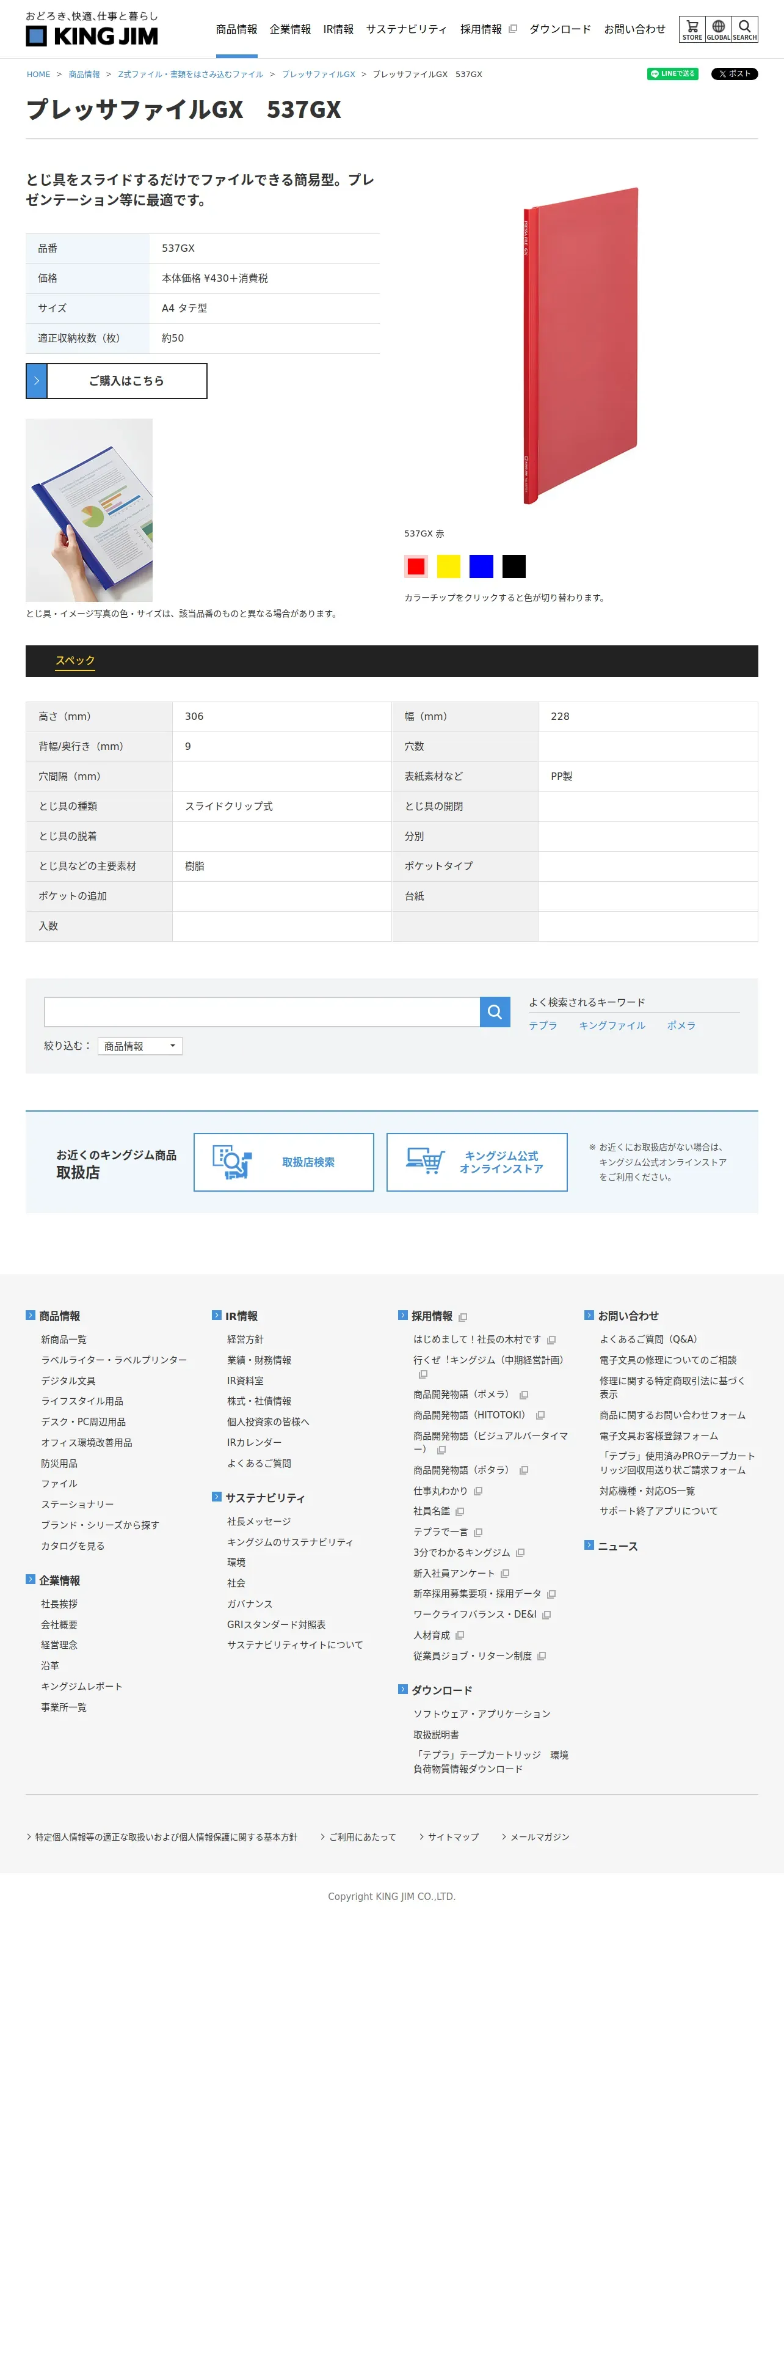784x2354 pixels.
Task: Select the red color chip
Action: 416,566
